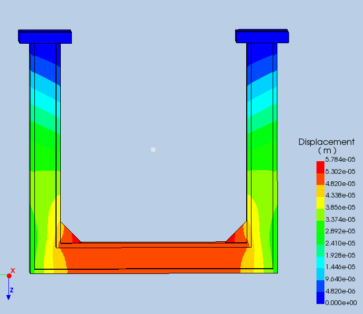Select the right blue top flange
This screenshot has width=363, height=314.
tap(262, 36)
